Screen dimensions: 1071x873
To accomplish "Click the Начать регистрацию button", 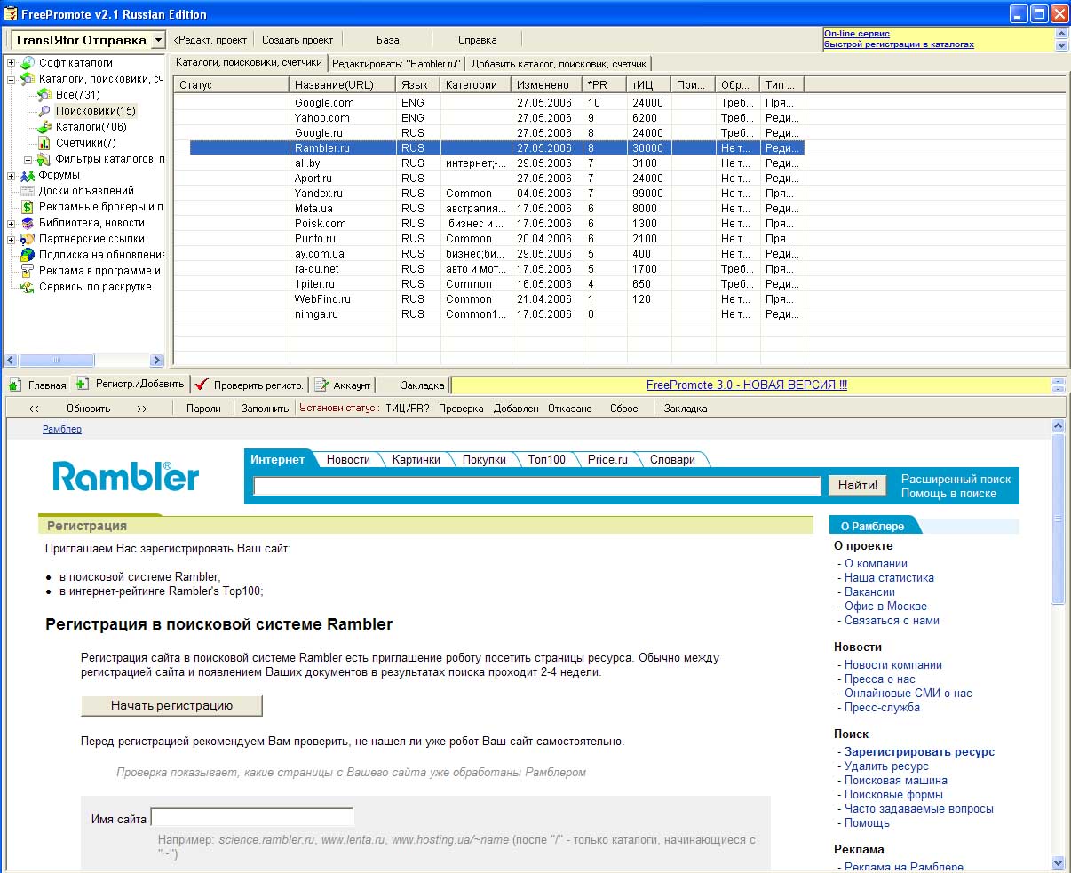I will point(171,706).
